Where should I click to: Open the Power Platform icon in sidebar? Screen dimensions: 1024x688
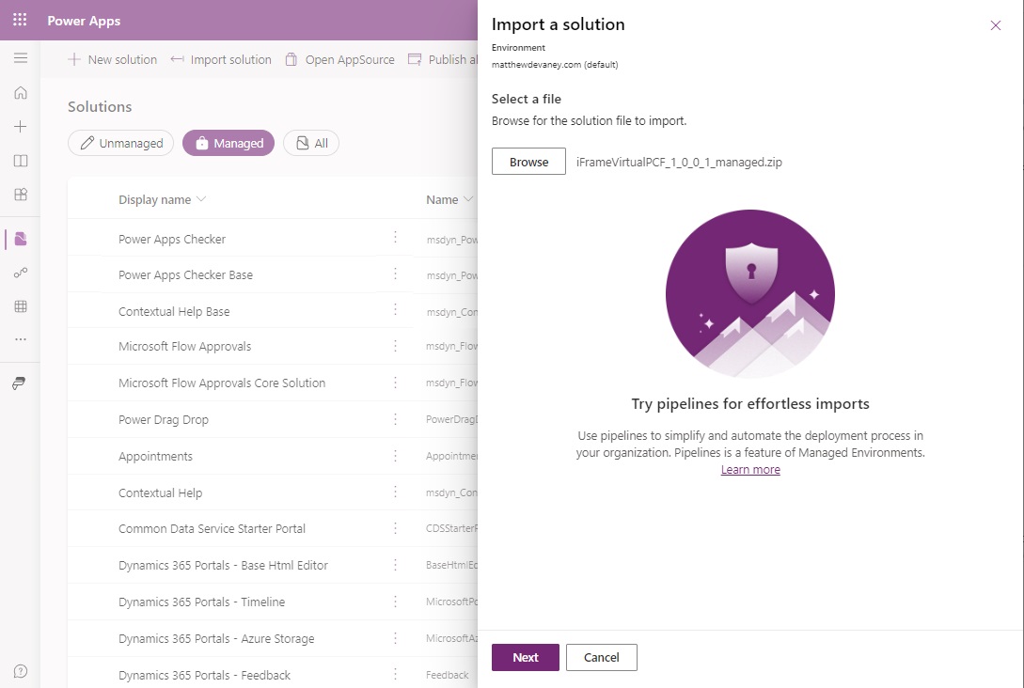pos(20,383)
